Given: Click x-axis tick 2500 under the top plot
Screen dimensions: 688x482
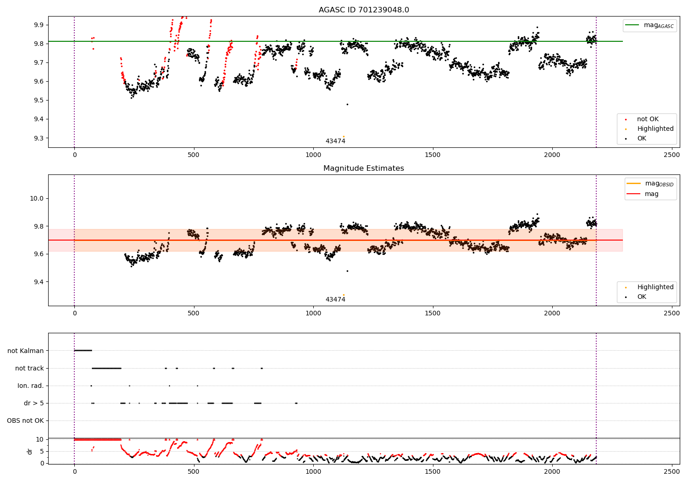Looking at the screenshot, I should point(672,155).
